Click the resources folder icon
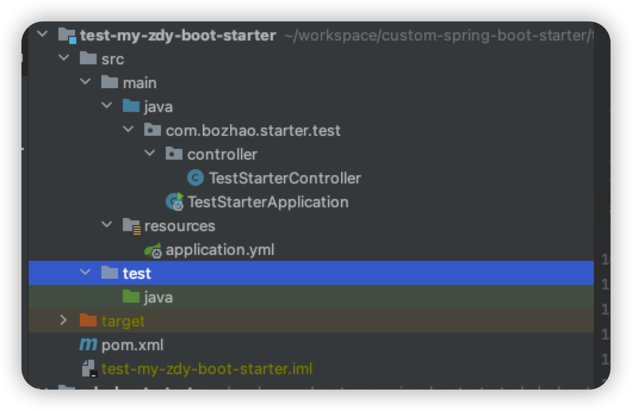Screen dimensions: 632x411 coord(131,226)
